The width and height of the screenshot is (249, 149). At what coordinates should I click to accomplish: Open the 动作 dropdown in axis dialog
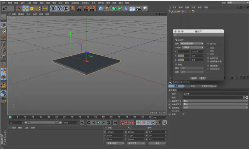click(192, 44)
